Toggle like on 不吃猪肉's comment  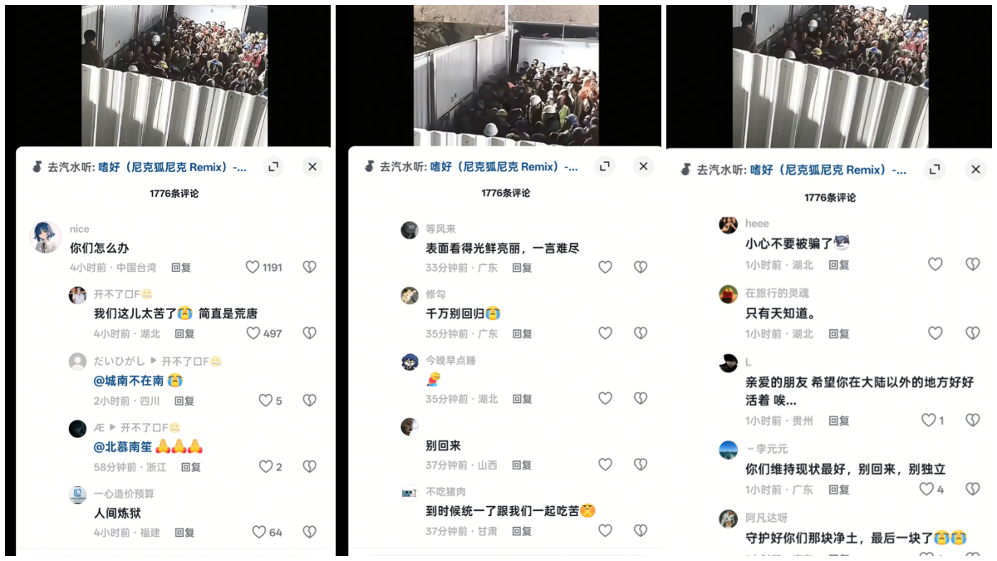[605, 530]
